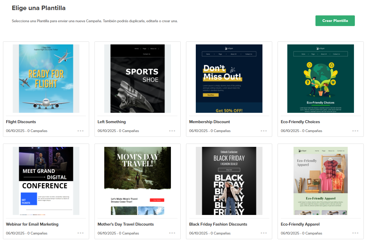Choose the Don't Miss Out template preview

click(229, 78)
